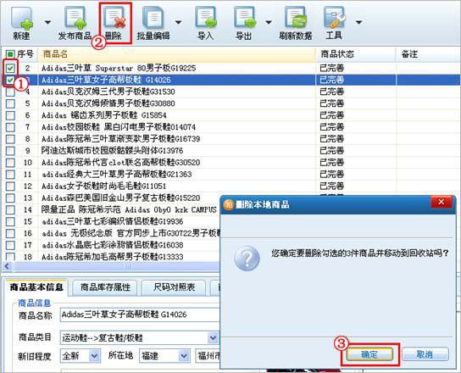Uncheck the checkbox for the highlighted G14026 row

10,80
